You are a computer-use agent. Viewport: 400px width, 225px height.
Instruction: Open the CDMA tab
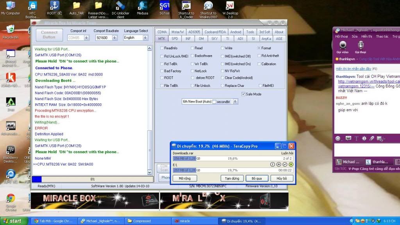[162, 32]
